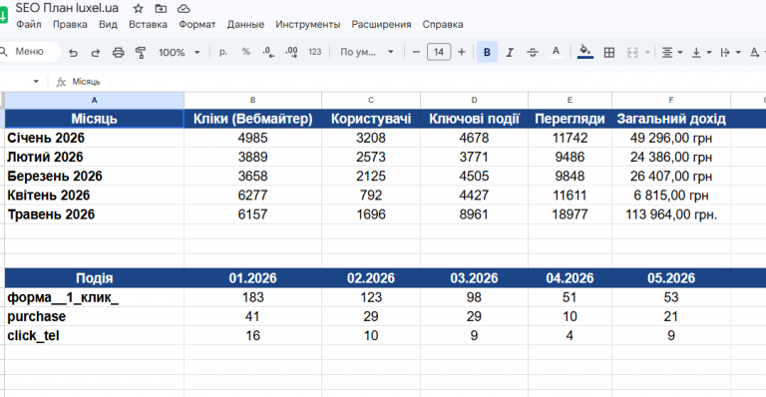This screenshot has height=397, width=766.
Task: Select column D header
Action: point(474,100)
